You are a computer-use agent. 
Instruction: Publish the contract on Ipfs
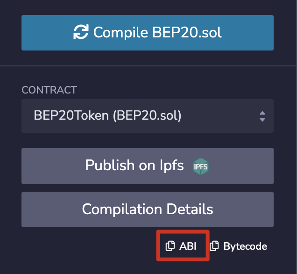point(147,166)
